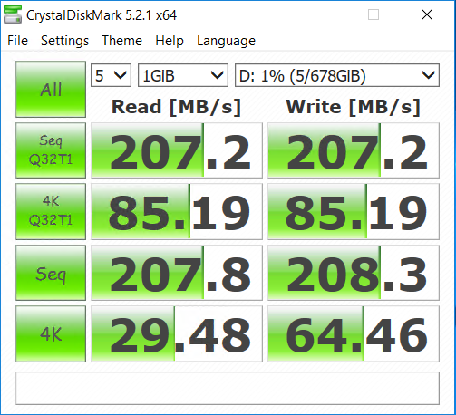Open the Help menu
The height and width of the screenshot is (415, 456).
[x=170, y=41]
